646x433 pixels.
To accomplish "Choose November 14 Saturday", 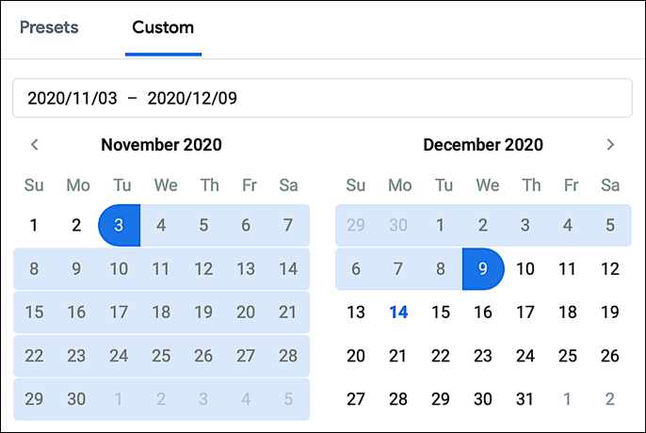I will pyautogui.click(x=288, y=269).
